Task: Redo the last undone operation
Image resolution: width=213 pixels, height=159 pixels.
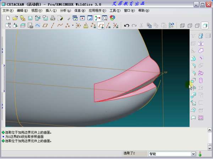Action: coord(134,25)
